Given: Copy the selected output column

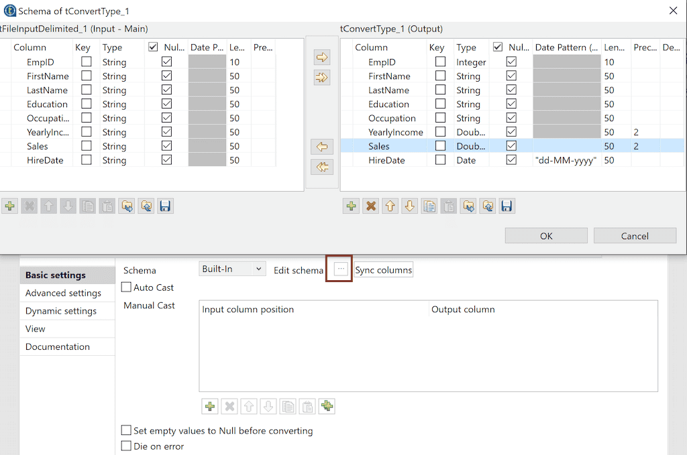Looking at the screenshot, I should (x=429, y=206).
